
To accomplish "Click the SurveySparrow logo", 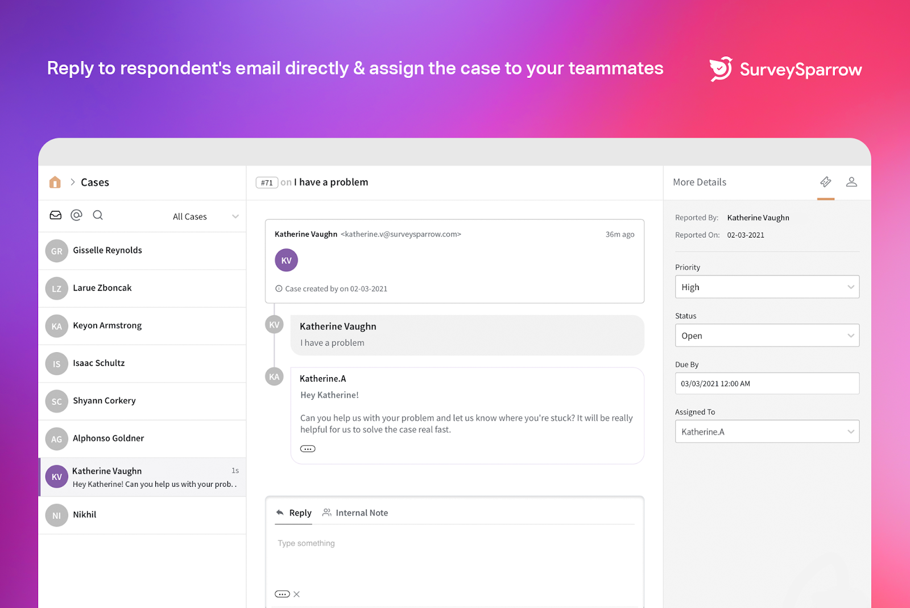I will tap(785, 69).
